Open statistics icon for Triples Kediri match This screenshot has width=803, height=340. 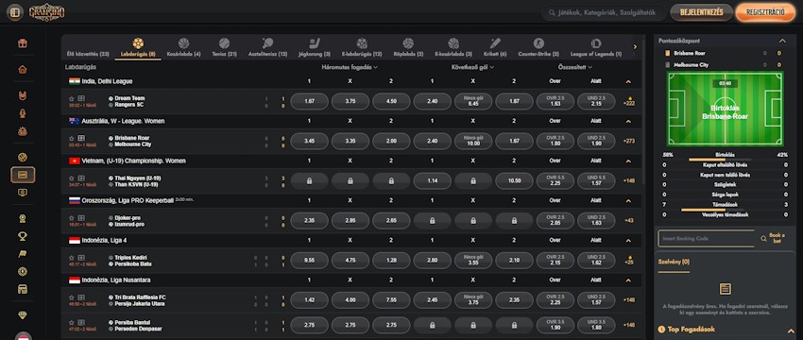pyautogui.click(x=81, y=258)
